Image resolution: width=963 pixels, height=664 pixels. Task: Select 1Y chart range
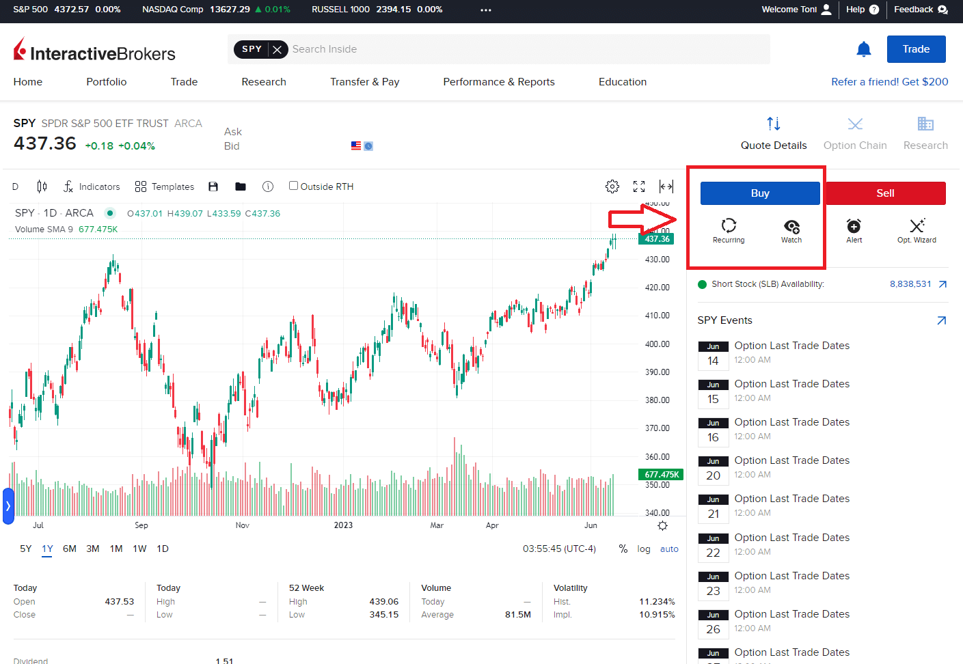coord(47,549)
